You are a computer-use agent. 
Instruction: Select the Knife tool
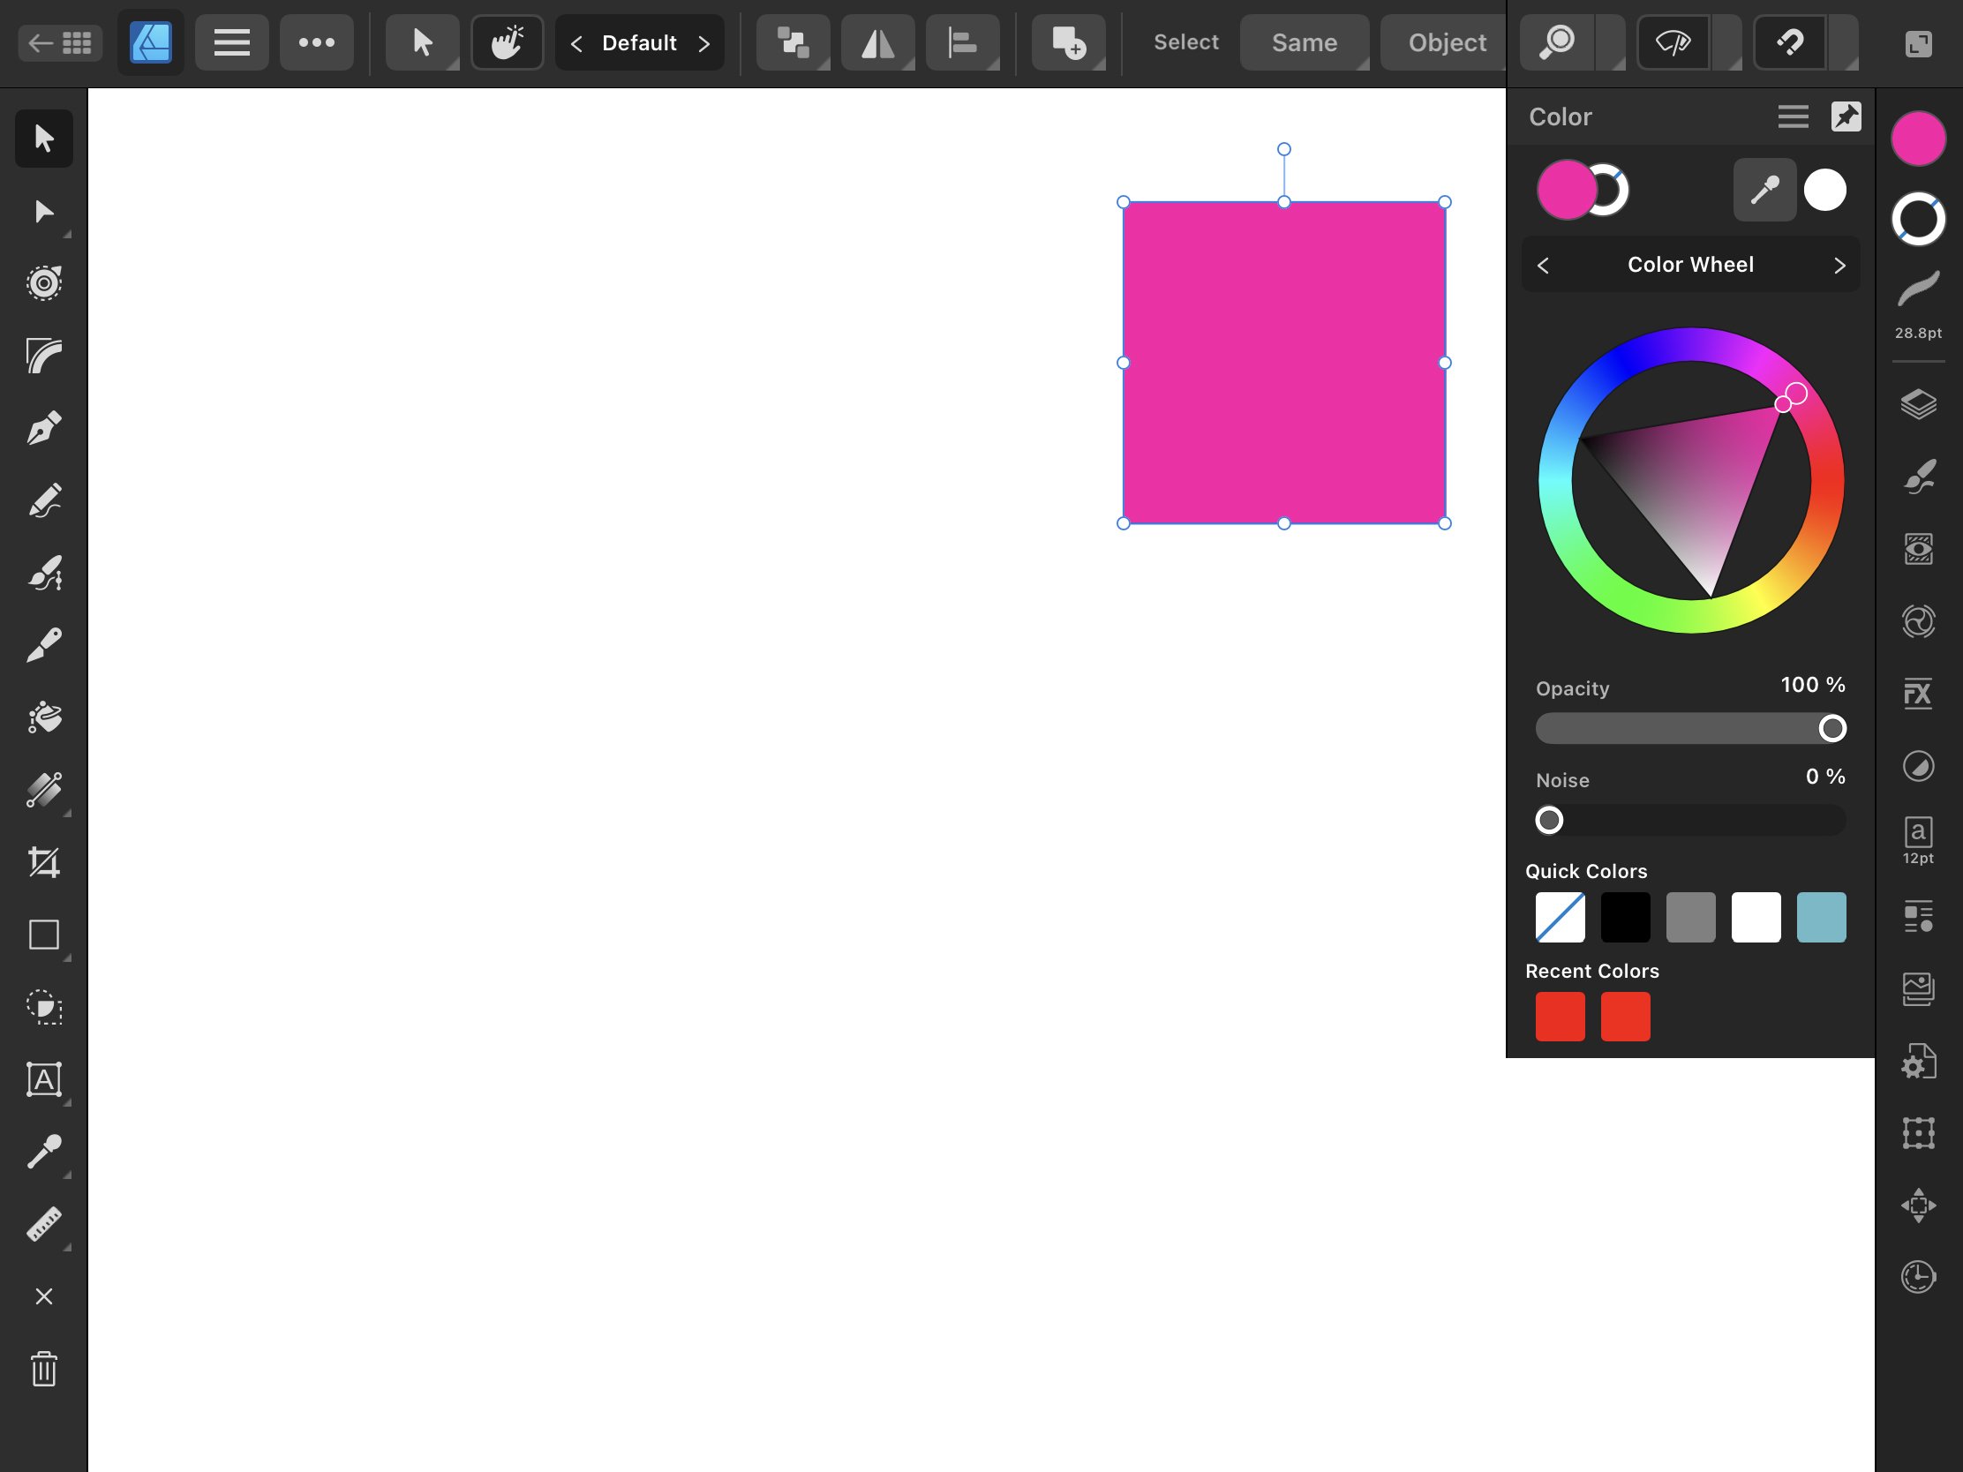[43, 645]
